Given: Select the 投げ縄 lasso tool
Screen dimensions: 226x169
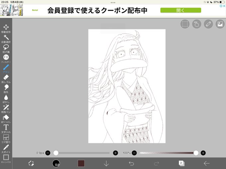Looking at the screenshot, I should (6, 49).
